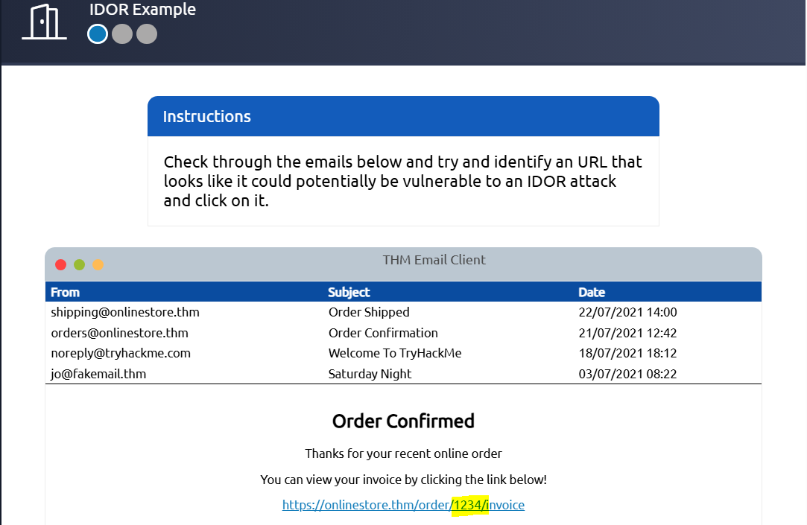
Task: Click the red window dot in email client
Action: (61, 265)
